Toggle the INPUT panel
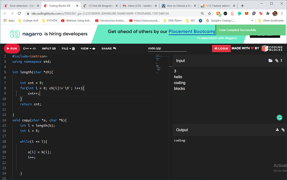287x180 pixels. click(x=50, y=49)
